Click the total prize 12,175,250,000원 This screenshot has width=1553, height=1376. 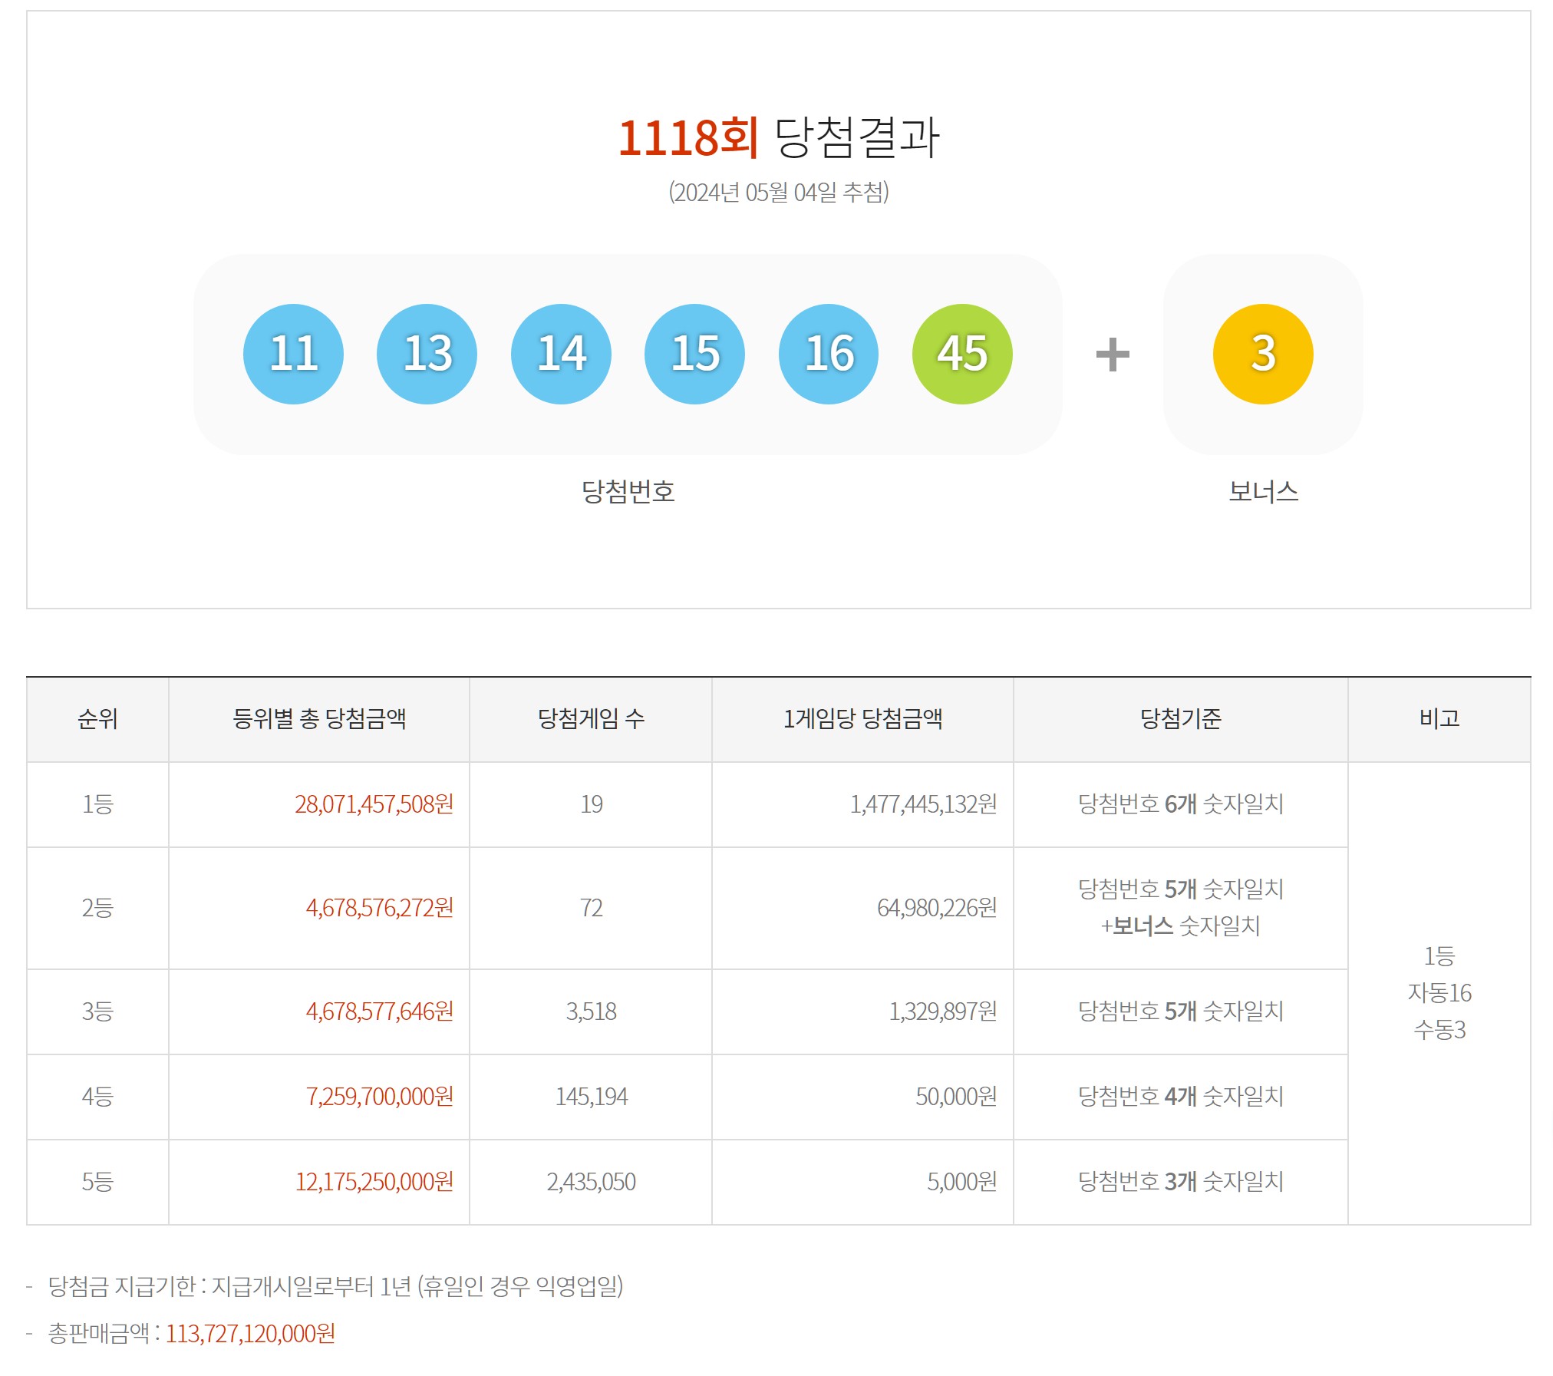click(x=374, y=1182)
